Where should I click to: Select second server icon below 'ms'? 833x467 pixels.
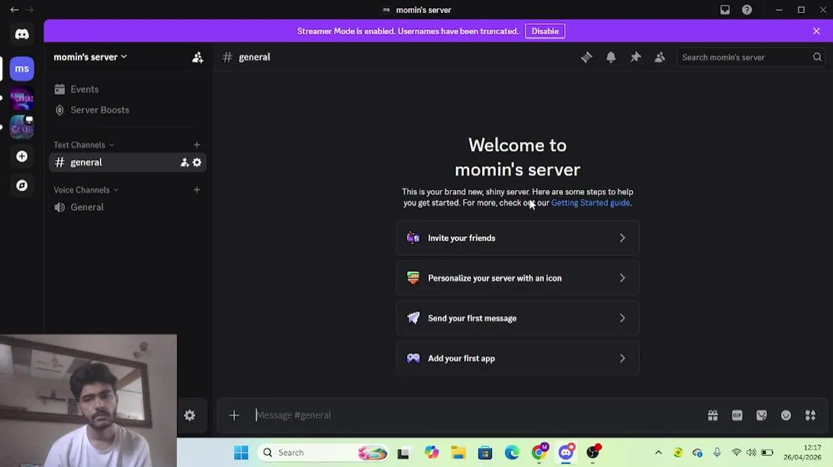[22, 98]
